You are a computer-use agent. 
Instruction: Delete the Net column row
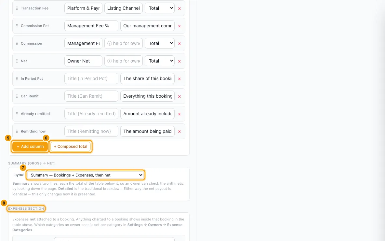click(179, 61)
